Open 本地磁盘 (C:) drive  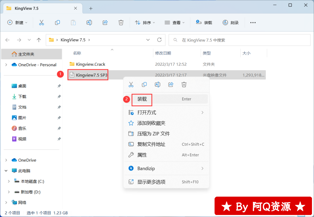(29, 181)
